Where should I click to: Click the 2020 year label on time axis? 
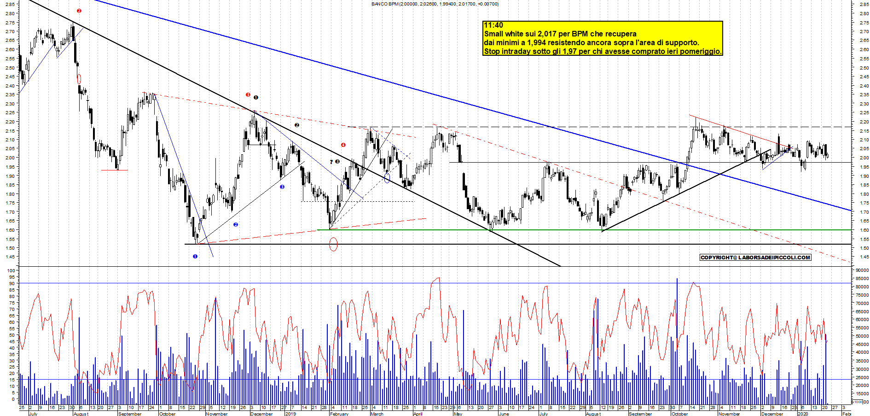click(803, 414)
